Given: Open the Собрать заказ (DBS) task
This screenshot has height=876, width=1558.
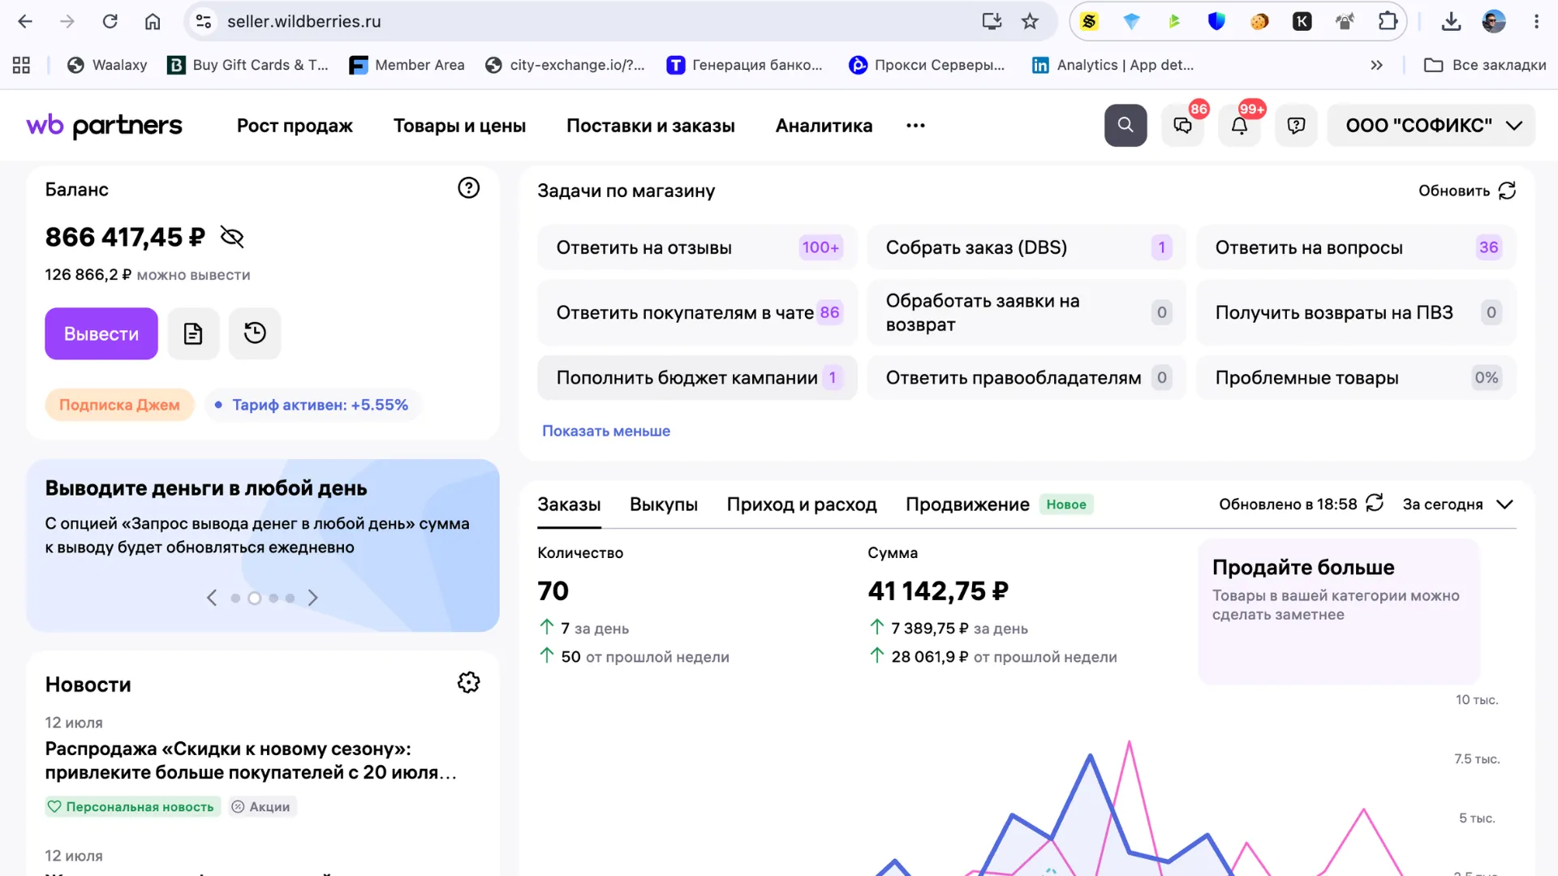Looking at the screenshot, I should (1026, 247).
